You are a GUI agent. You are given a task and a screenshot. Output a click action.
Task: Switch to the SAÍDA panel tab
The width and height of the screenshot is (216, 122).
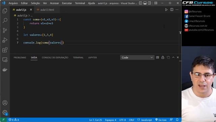[34, 58]
